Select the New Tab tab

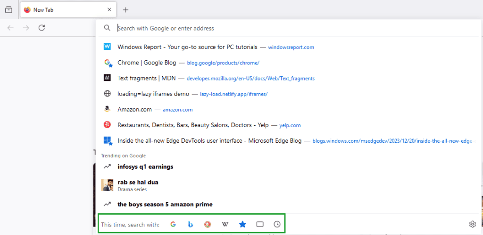68,10
